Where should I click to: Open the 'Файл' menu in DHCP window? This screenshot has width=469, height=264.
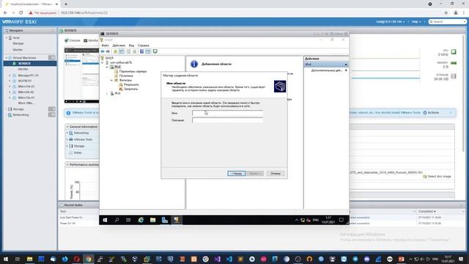pyautogui.click(x=105, y=45)
